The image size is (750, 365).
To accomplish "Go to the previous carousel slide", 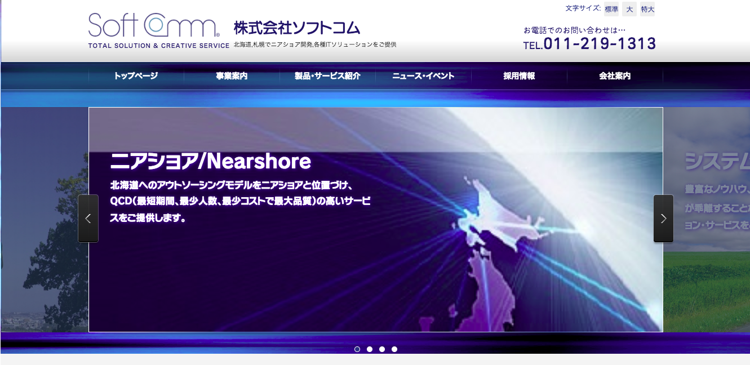I will (x=88, y=219).
